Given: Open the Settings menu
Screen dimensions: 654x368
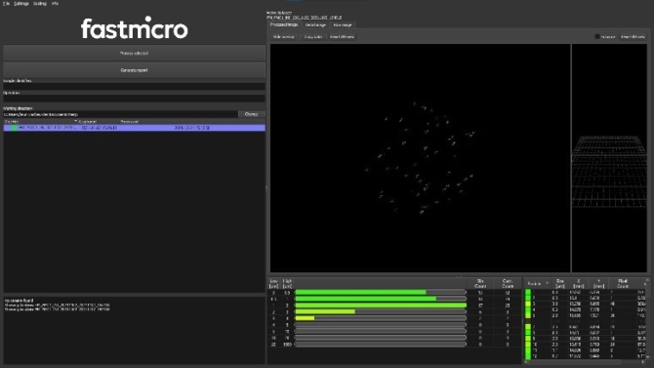Looking at the screenshot, I should click(21, 3).
